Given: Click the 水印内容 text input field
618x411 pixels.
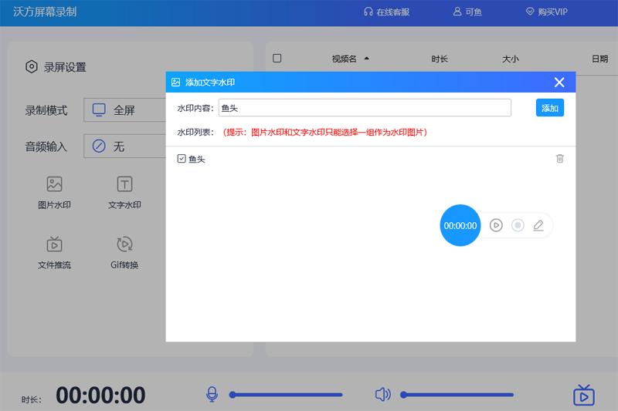Looking at the screenshot, I should (365, 108).
